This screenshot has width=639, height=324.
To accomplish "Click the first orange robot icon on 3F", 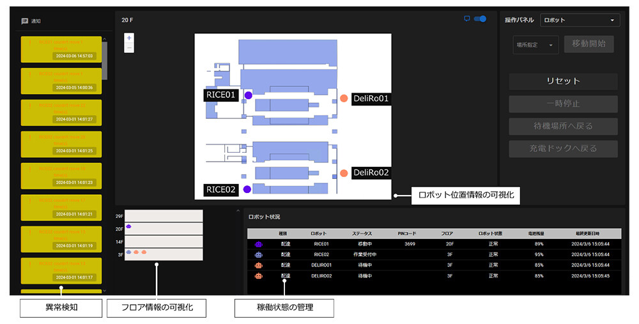I will click(136, 252).
